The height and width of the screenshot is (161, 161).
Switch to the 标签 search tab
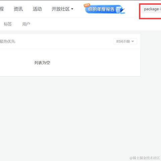8,24
